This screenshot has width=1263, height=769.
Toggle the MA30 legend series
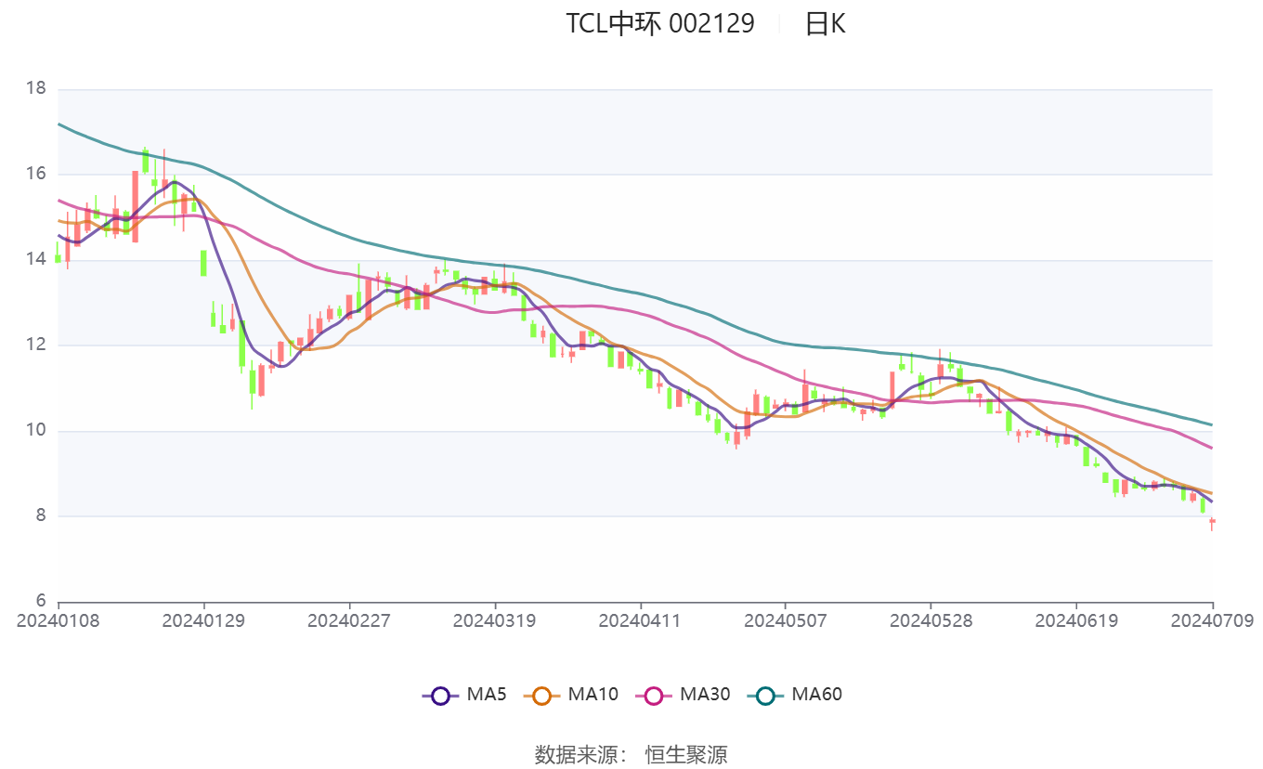click(683, 694)
